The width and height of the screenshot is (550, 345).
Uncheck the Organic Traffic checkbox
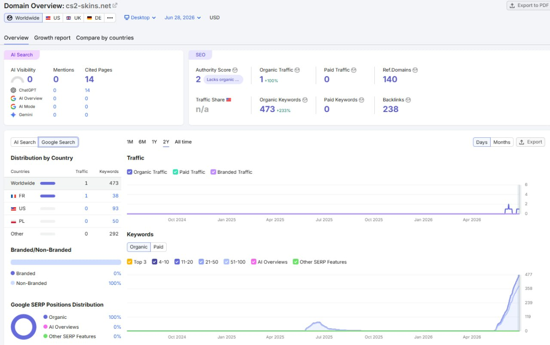coord(130,172)
